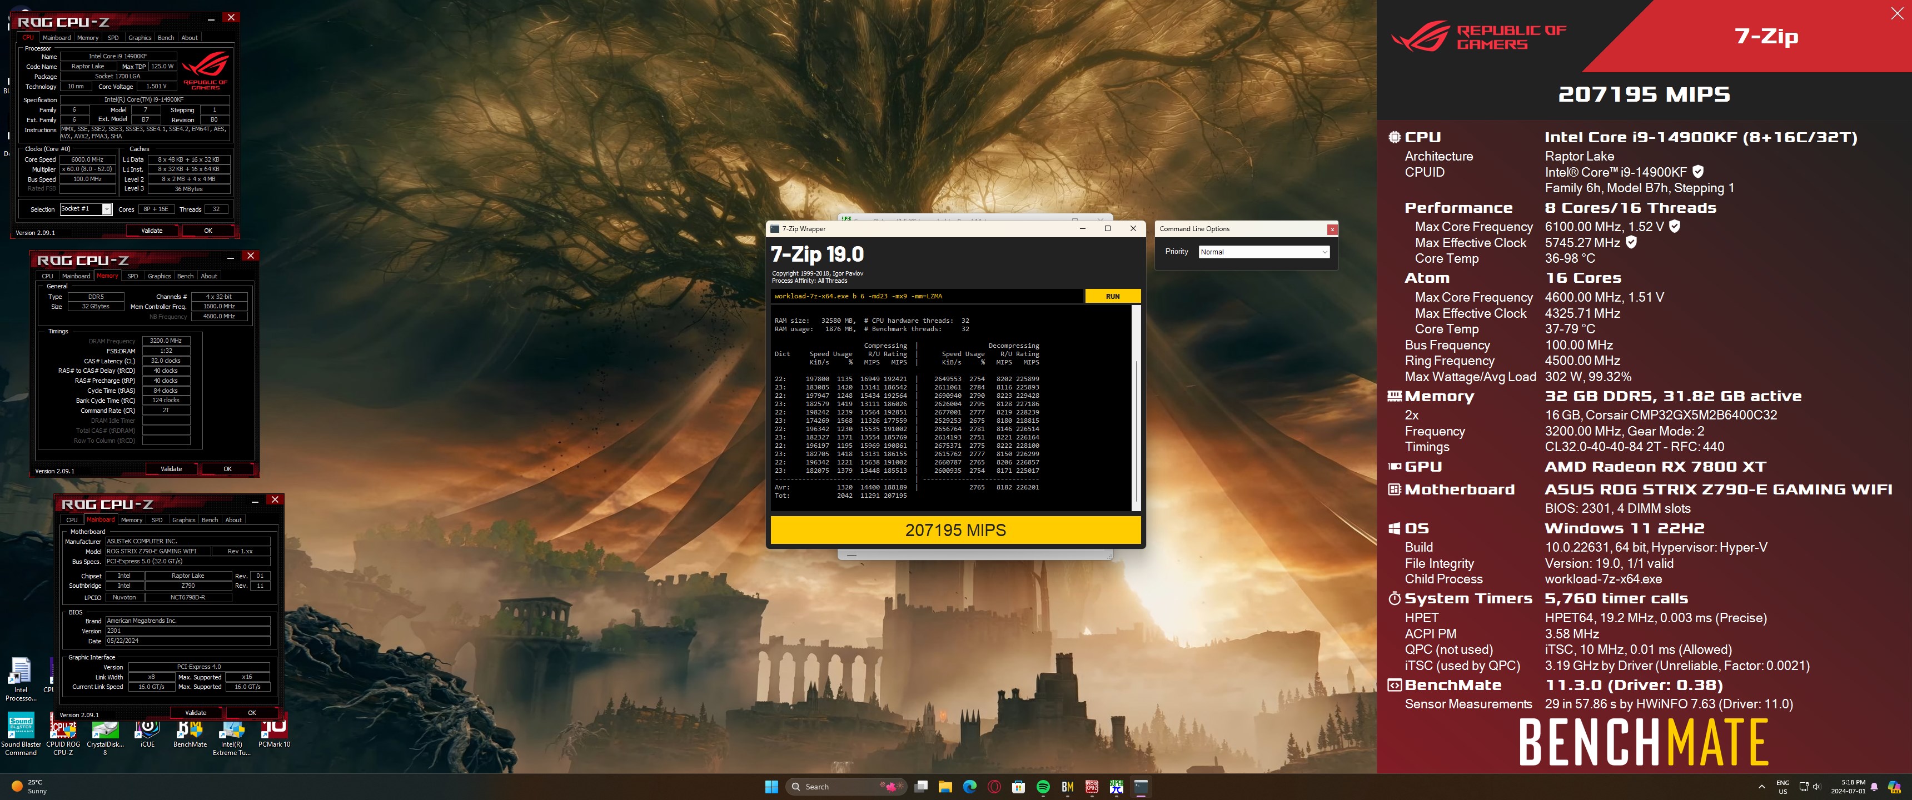Open SPD tab in top CPU-Z window
The width and height of the screenshot is (1912, 800).
(113, 37)
